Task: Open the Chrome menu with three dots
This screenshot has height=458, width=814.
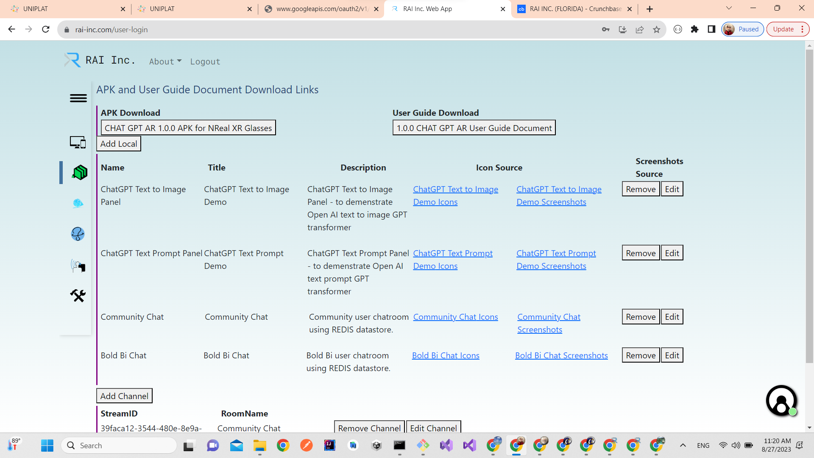Action: [803, 29]
